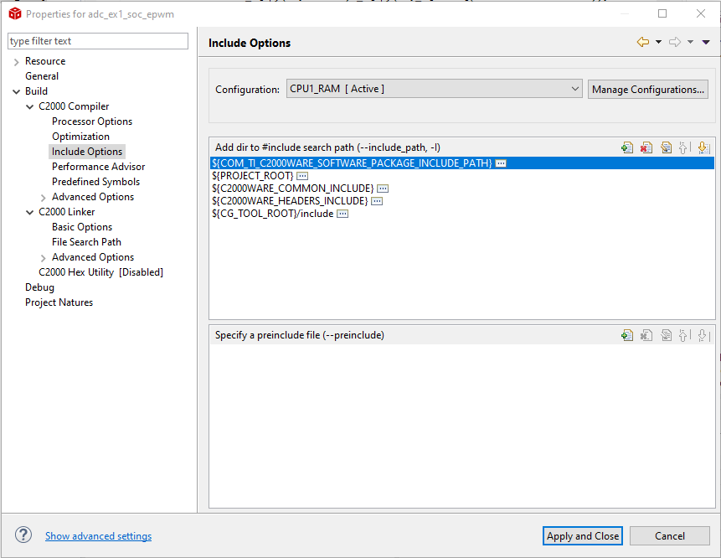721x558 pixels.
Task: Expand the Resource tree node
Action: [x=17, y=62]
